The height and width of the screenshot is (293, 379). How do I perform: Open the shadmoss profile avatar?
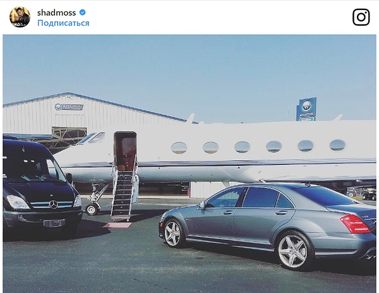(20, 17)
